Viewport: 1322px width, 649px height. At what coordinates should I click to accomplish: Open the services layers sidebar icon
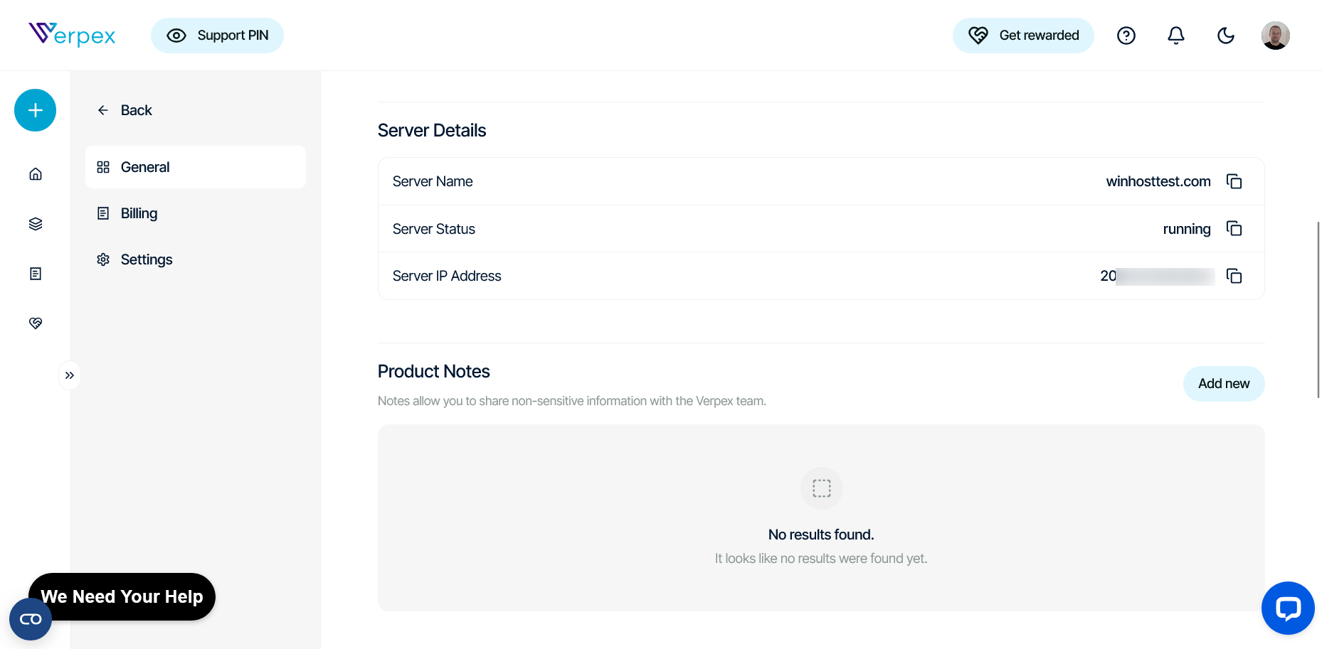(x=36, y=224)
